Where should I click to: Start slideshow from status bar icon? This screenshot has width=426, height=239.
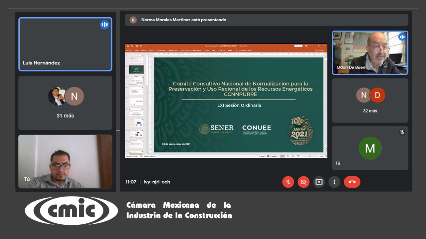[x=298, y=156]
